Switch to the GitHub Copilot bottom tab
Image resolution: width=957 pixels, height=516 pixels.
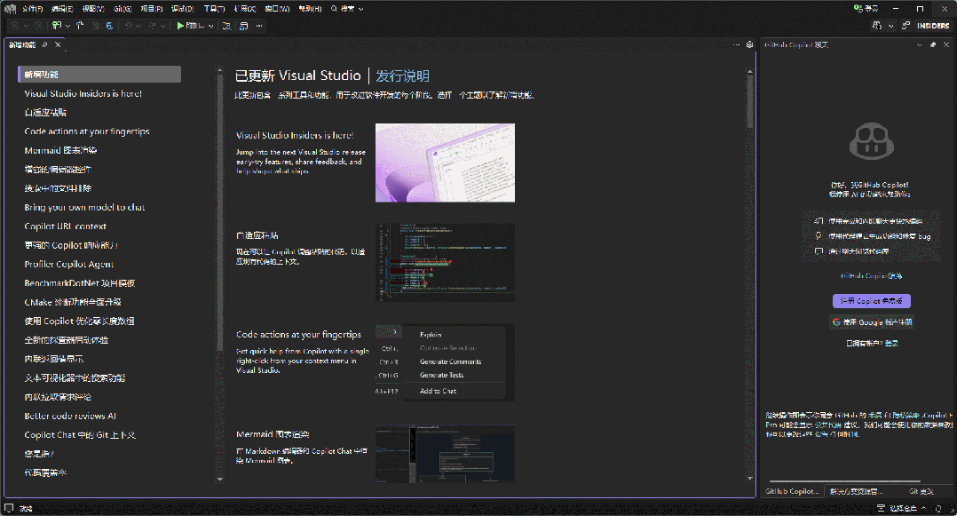[792, 491]
